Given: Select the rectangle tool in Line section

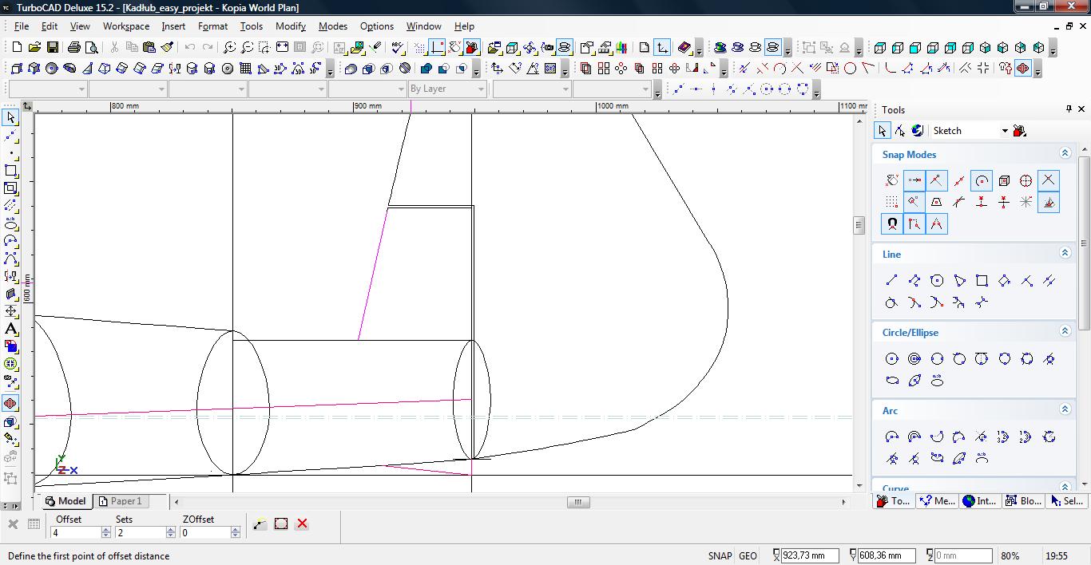Looking at the screenshot, I should [x=982, y=280].
